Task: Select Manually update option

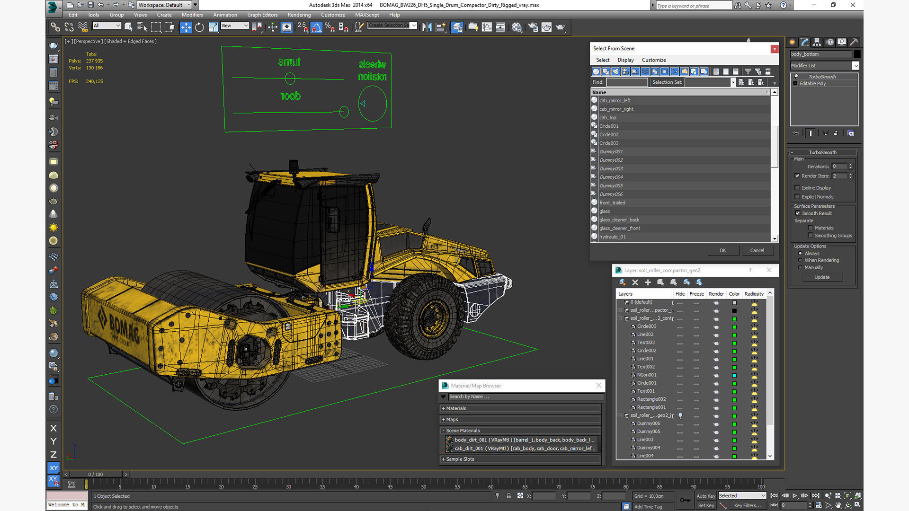Action: [801, 267]
